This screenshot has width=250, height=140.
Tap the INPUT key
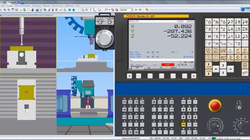tap(245, 51)
